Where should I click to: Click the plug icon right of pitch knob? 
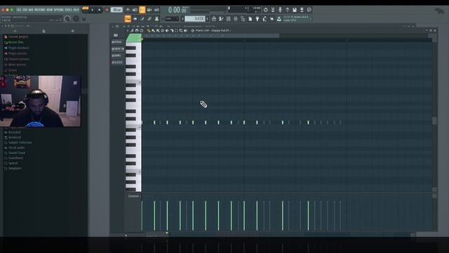pyautogui.click(x=84, y=19)
